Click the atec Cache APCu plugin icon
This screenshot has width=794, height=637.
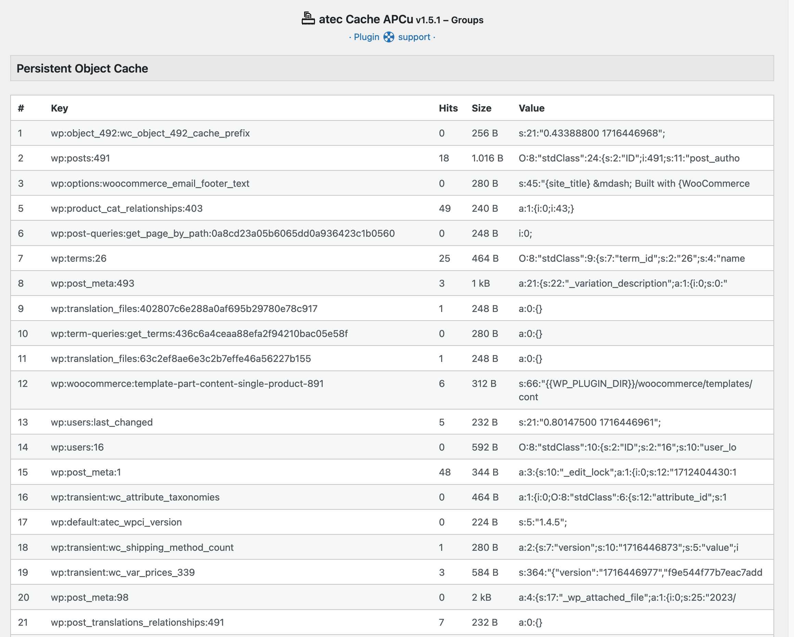point(308,19)
